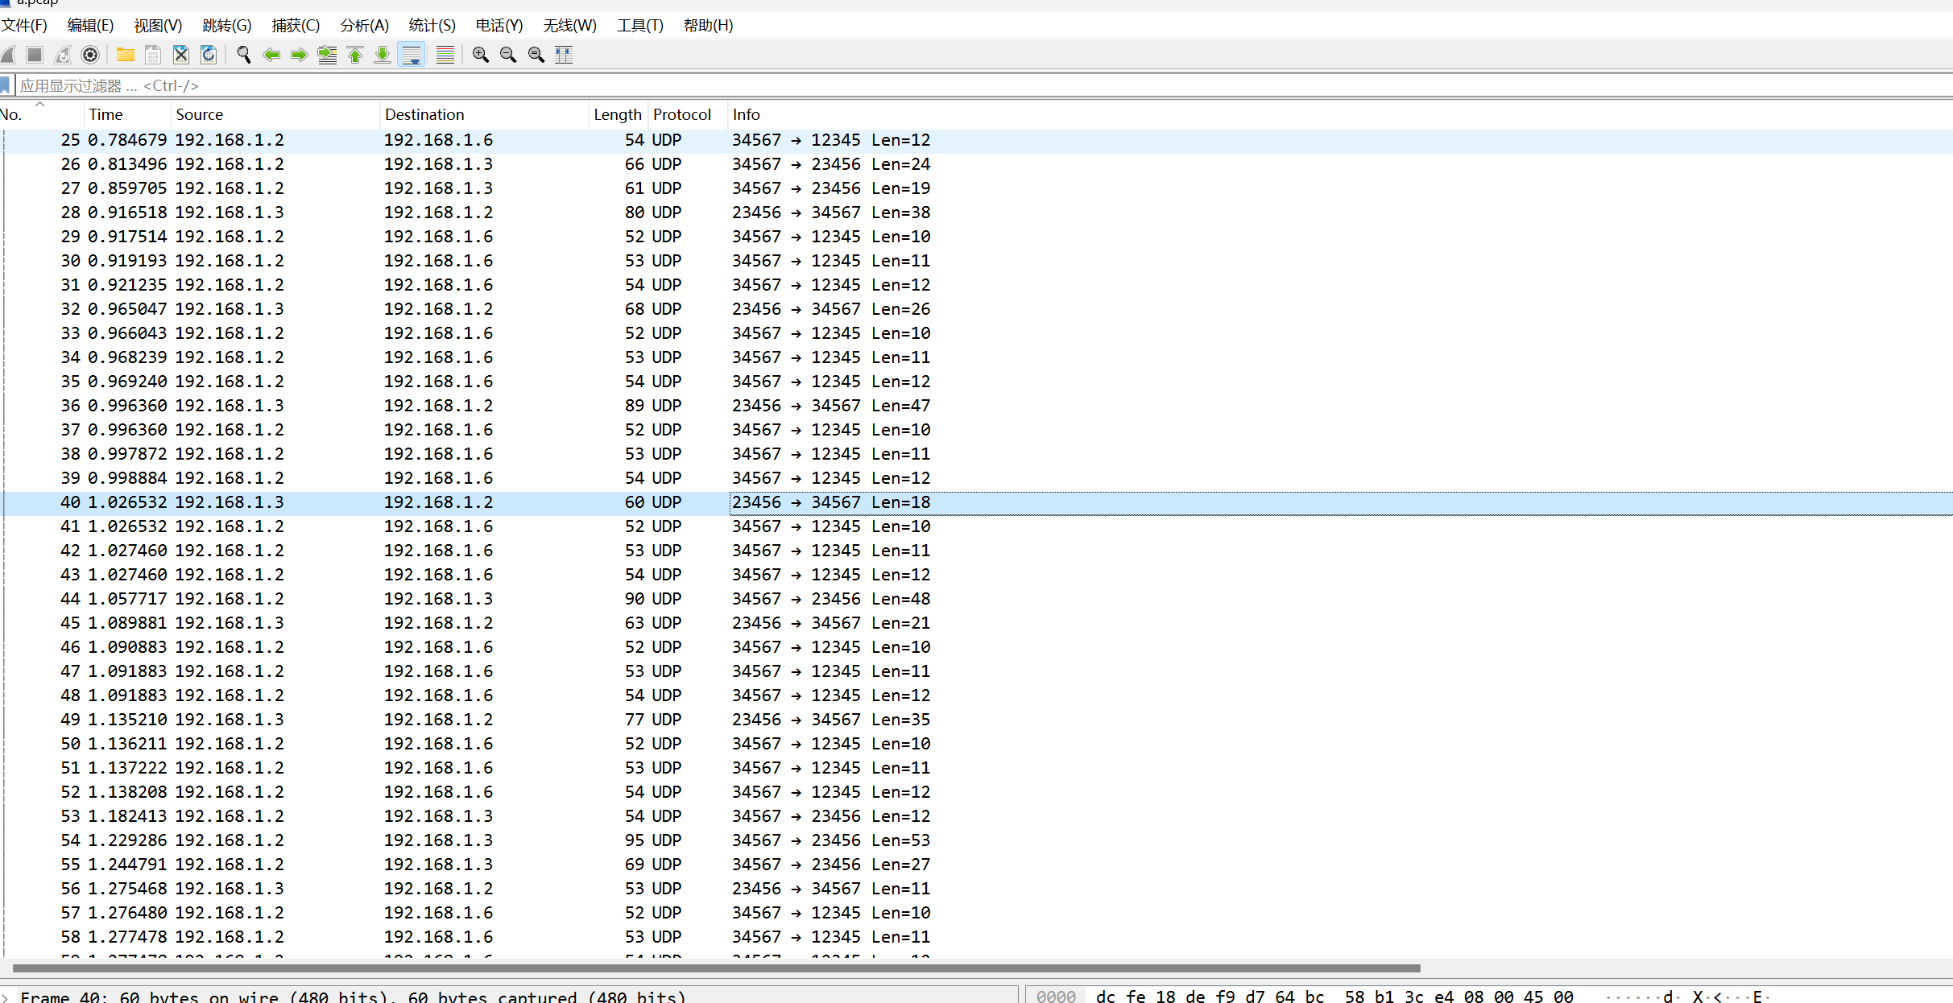Select packet 56 with Len=11
Image resolution: width=1953 pixels, height=1003 pixels.
tap(976, 889)
